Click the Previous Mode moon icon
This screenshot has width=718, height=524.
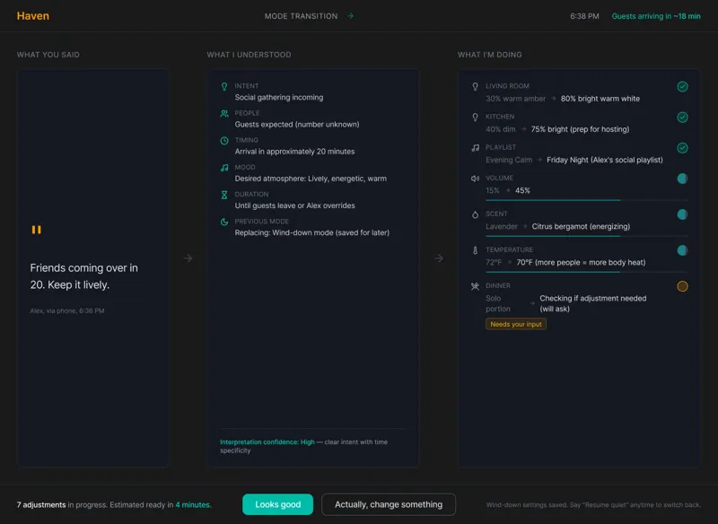[x=224, y=222]
